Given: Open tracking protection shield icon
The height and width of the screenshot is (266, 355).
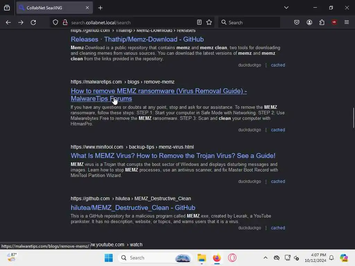Looking at the screenshot, I should pos(55,23).
